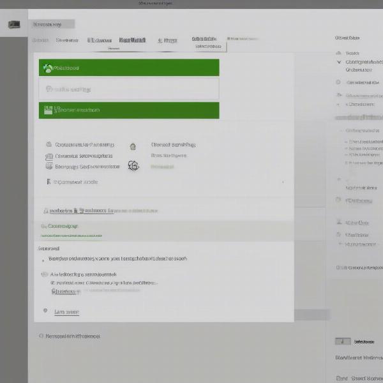383x383 pixels.
Task: Click the small round icon beside the bottom underlined link
Action: tap(45, 310)
